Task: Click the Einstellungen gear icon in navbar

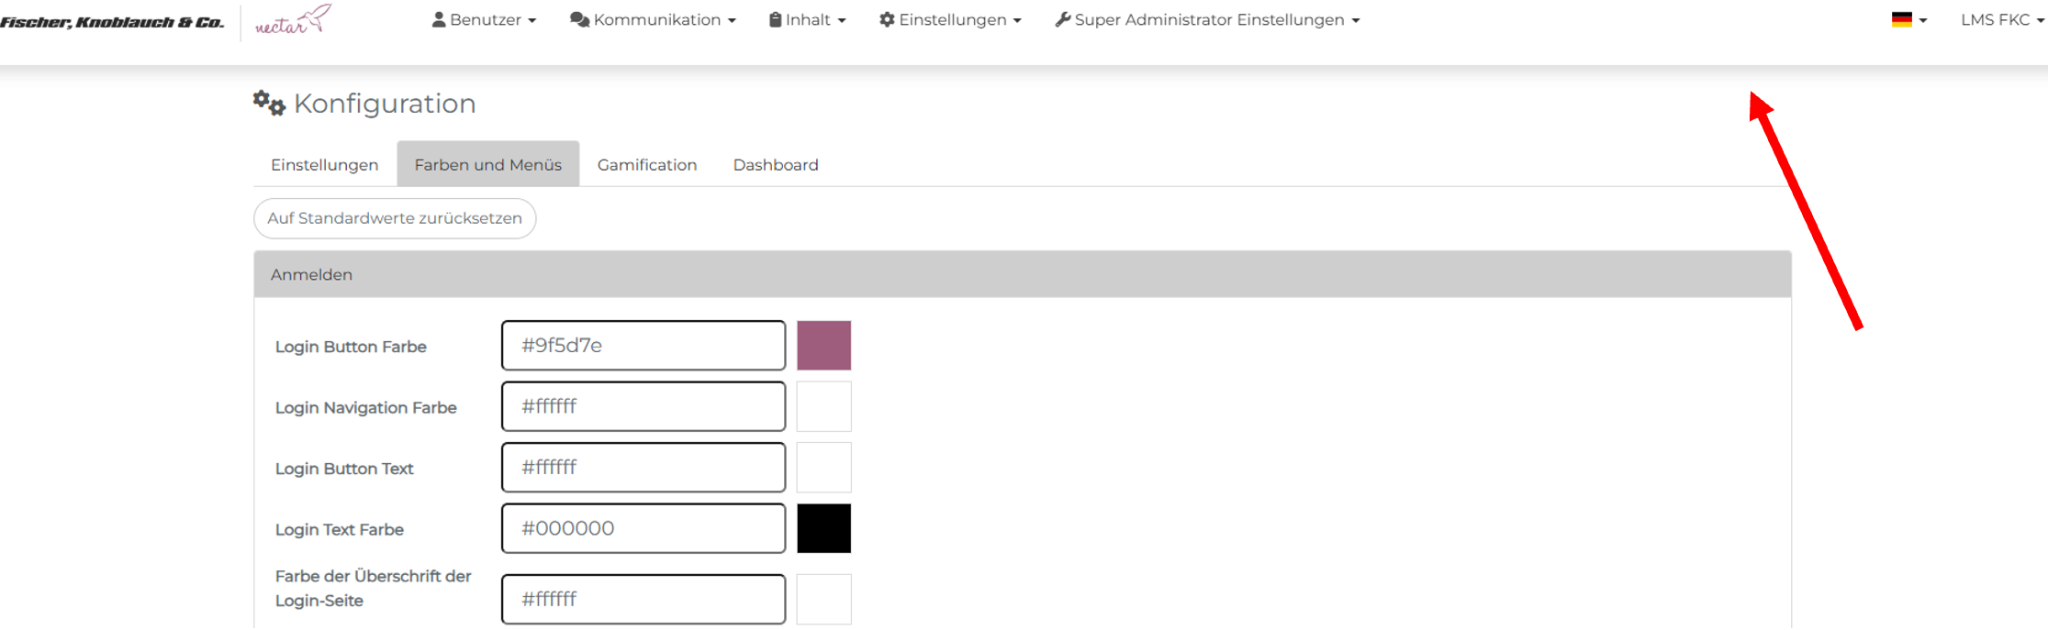Action: click(887, 19)
